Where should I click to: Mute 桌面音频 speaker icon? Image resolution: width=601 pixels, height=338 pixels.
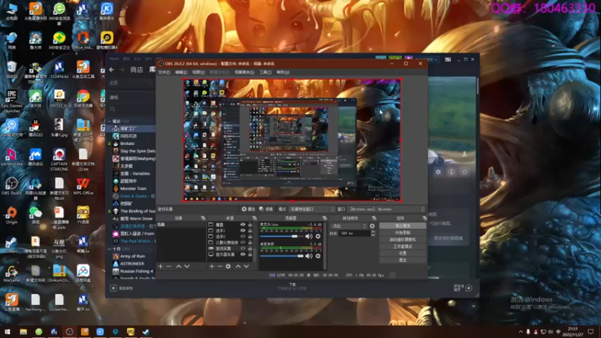(309, 255)
